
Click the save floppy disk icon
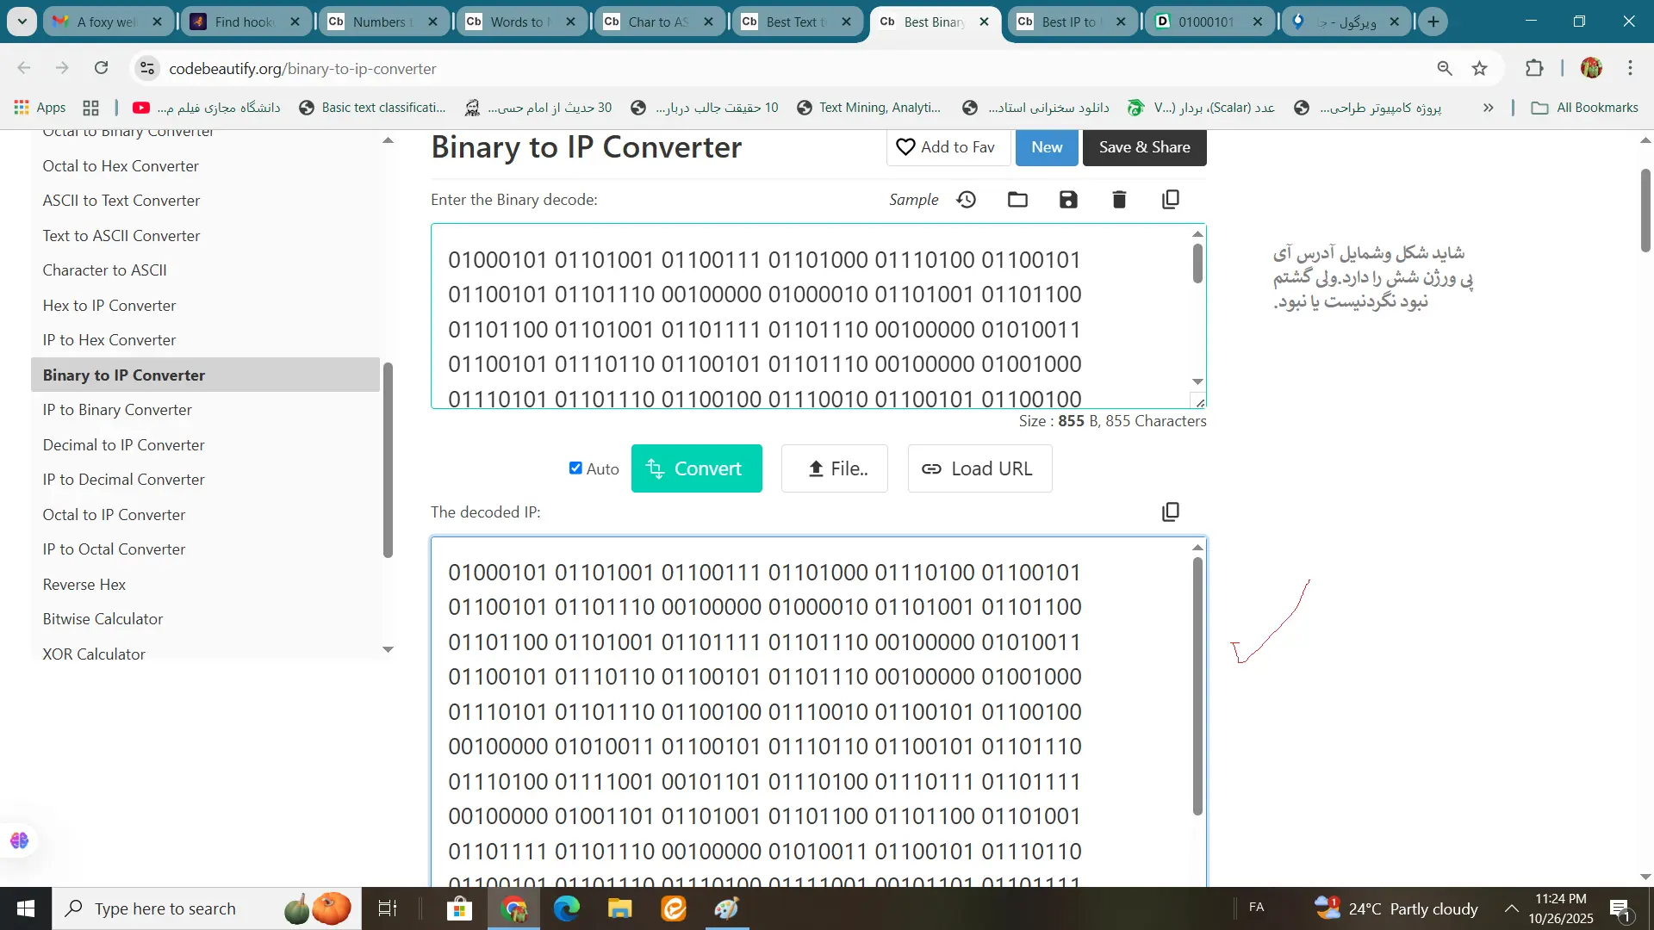coord(1068,200)
